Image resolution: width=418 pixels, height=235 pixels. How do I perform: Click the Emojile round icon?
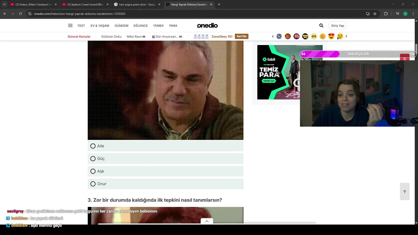305,36
